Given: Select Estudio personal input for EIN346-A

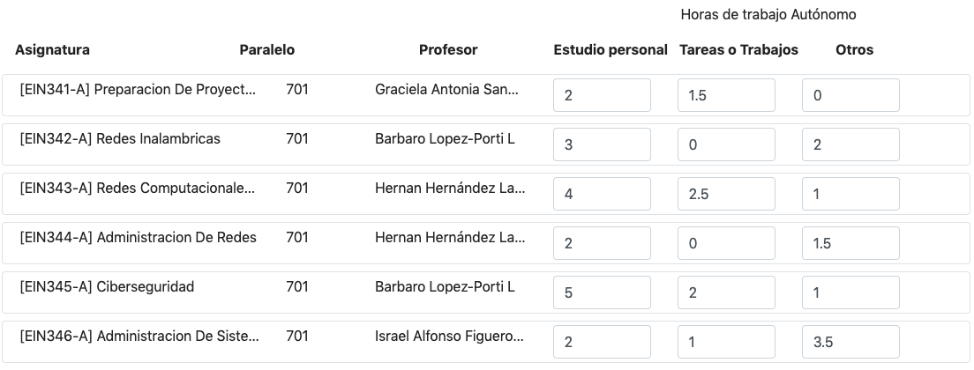Looking at the screenshot, I should click(602, 342).
